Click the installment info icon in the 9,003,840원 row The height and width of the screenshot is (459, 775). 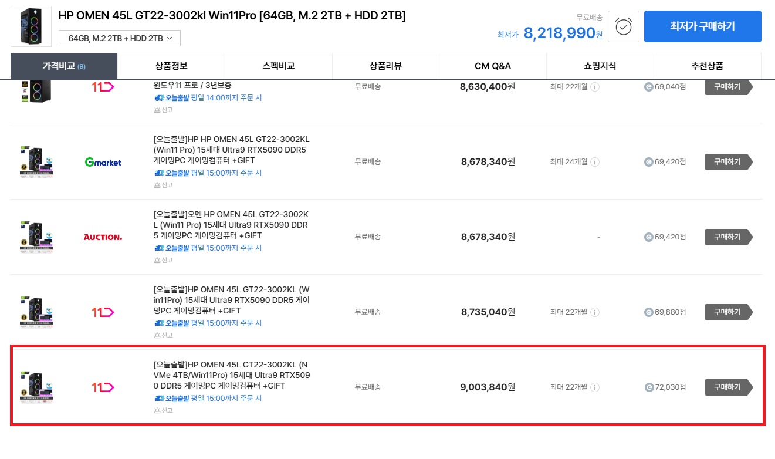tap(594, 387)
